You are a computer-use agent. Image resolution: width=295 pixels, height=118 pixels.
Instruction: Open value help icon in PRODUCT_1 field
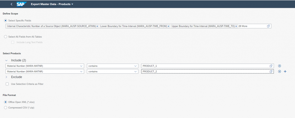[271, 66]
